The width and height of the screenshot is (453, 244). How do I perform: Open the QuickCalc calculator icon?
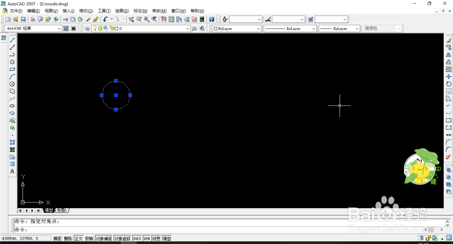[x=202, y=19]
